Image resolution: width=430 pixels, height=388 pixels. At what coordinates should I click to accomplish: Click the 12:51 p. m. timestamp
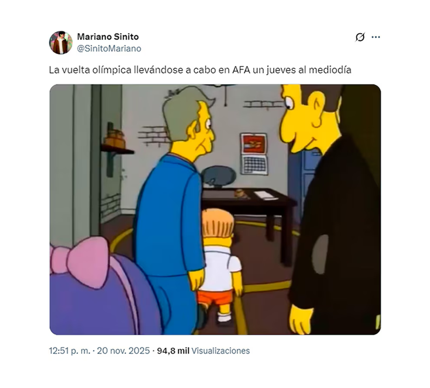[69, 350]
